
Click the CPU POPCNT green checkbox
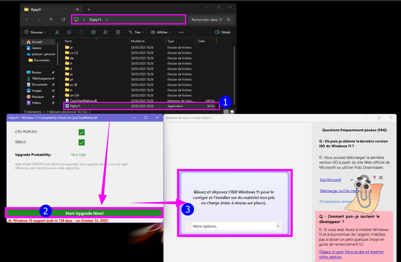[82, 132]
